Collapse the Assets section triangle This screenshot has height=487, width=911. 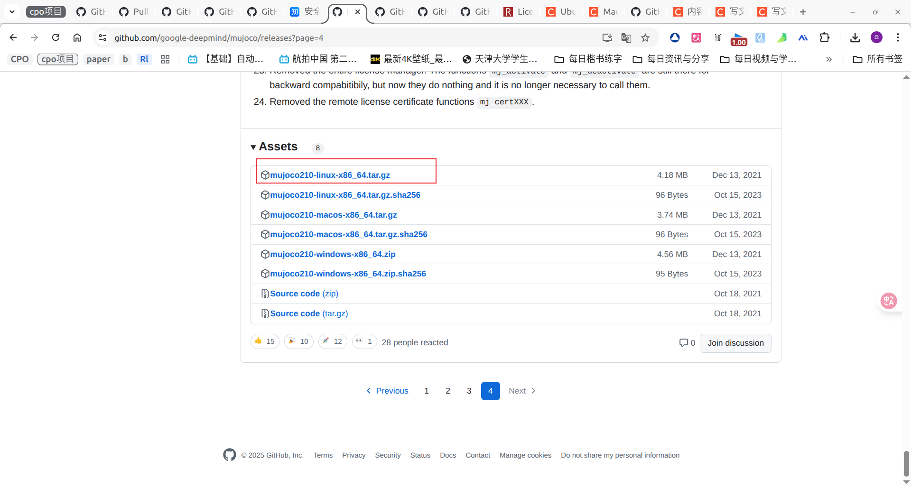(x=253, y=147)
